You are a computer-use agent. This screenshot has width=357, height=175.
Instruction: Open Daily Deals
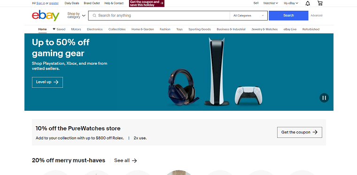click(x=72, y=3)
